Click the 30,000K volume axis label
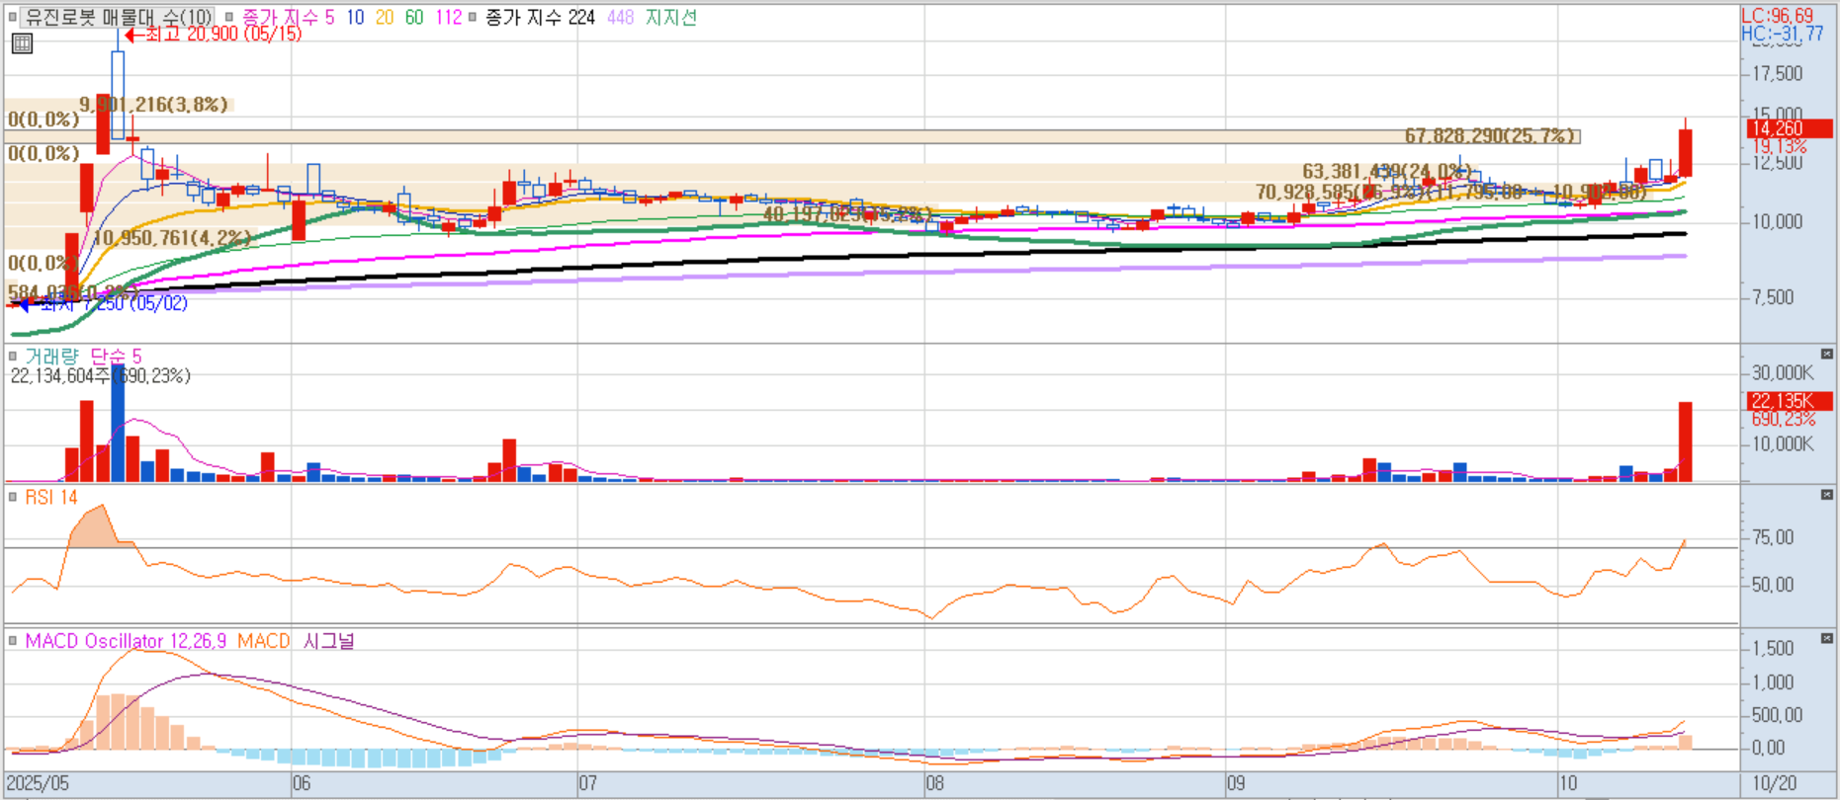 click(x=1784, y=372)
